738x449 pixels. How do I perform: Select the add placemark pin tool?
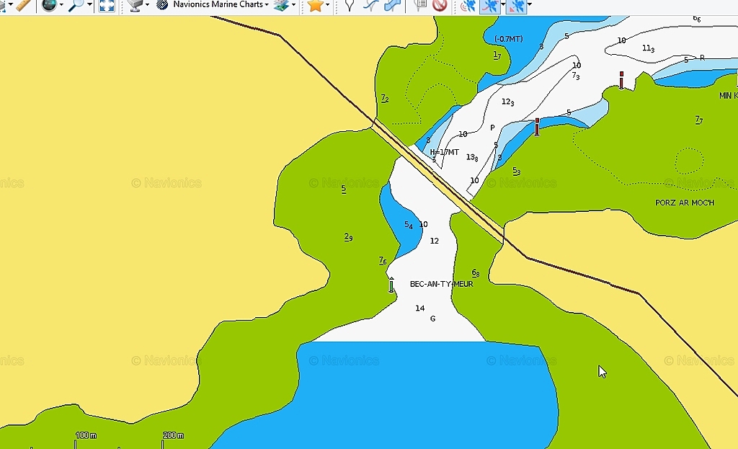point(350,5)
